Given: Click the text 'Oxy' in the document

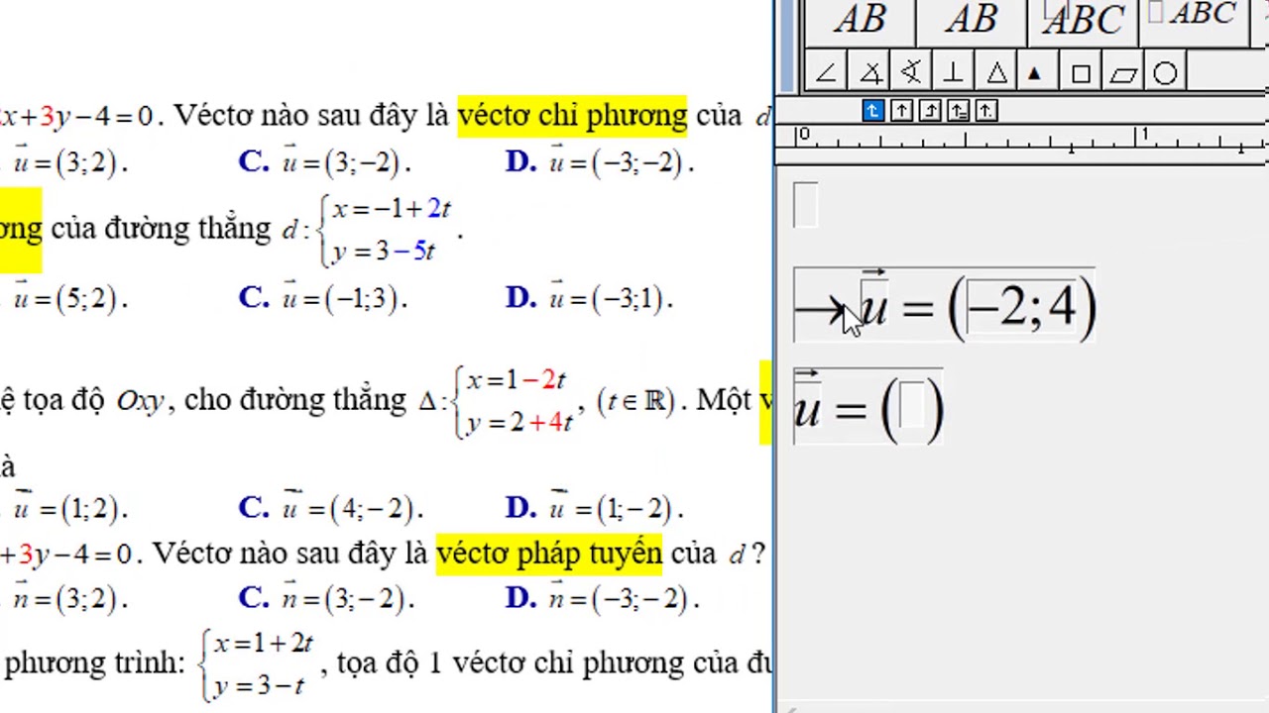Looking at the screenshot, I should point(140,402).
